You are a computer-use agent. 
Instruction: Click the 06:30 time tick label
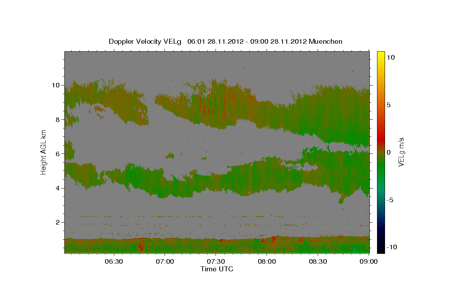114,261
